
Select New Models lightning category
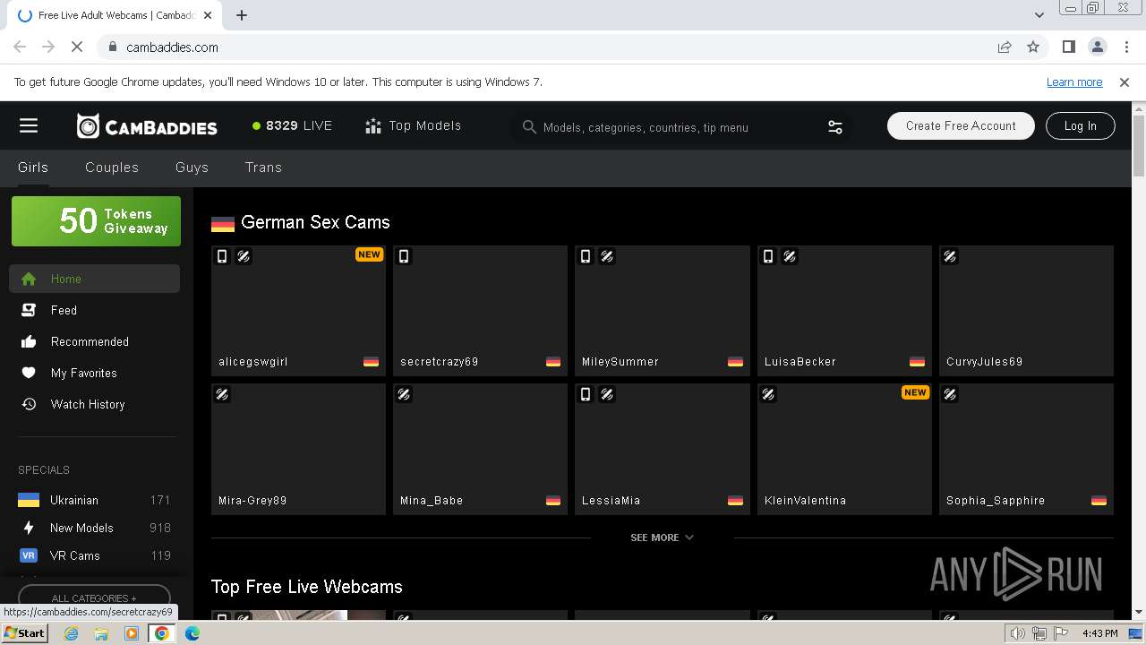coord(94,528)
